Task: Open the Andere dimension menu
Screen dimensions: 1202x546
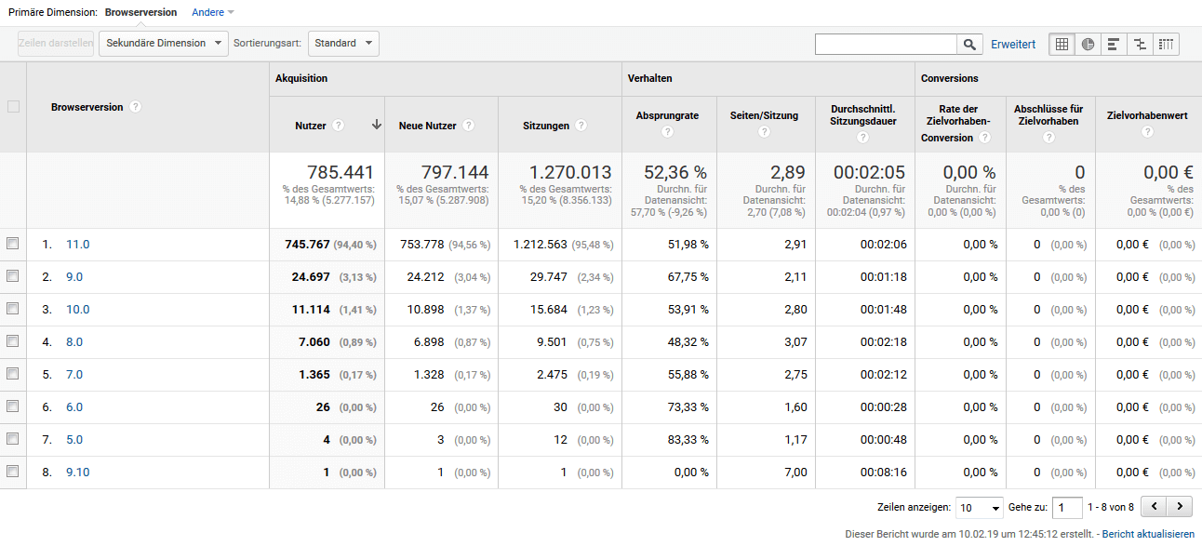Action: pyautogui.click(x=212, y=12)
